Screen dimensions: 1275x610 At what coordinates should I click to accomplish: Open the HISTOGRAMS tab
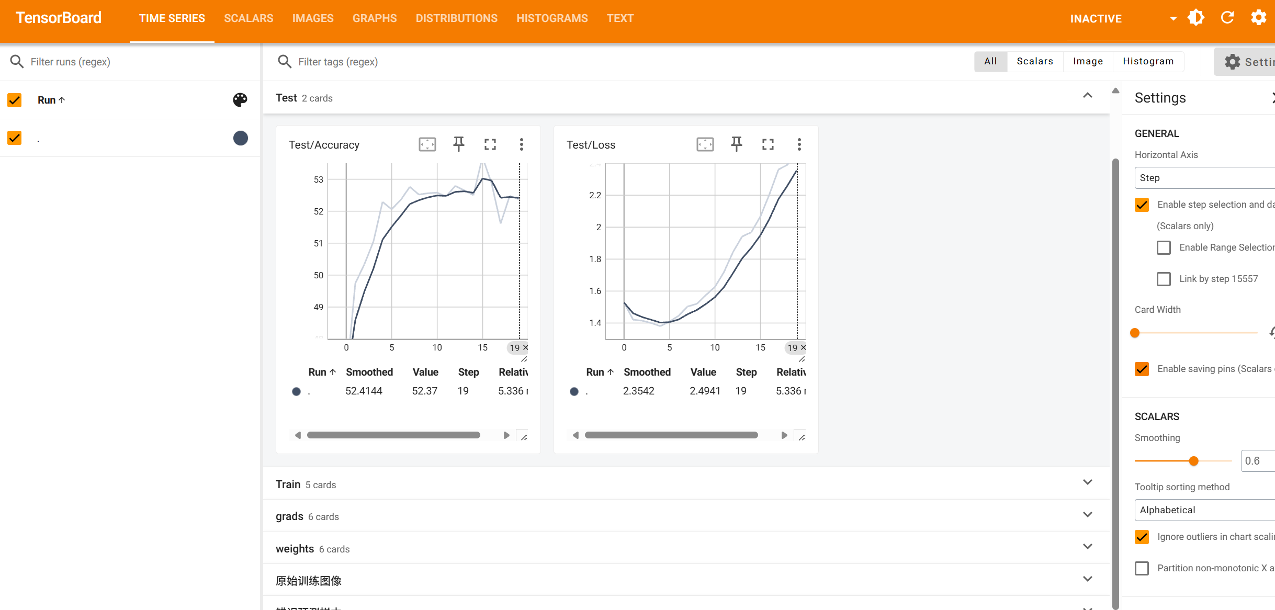552,18
